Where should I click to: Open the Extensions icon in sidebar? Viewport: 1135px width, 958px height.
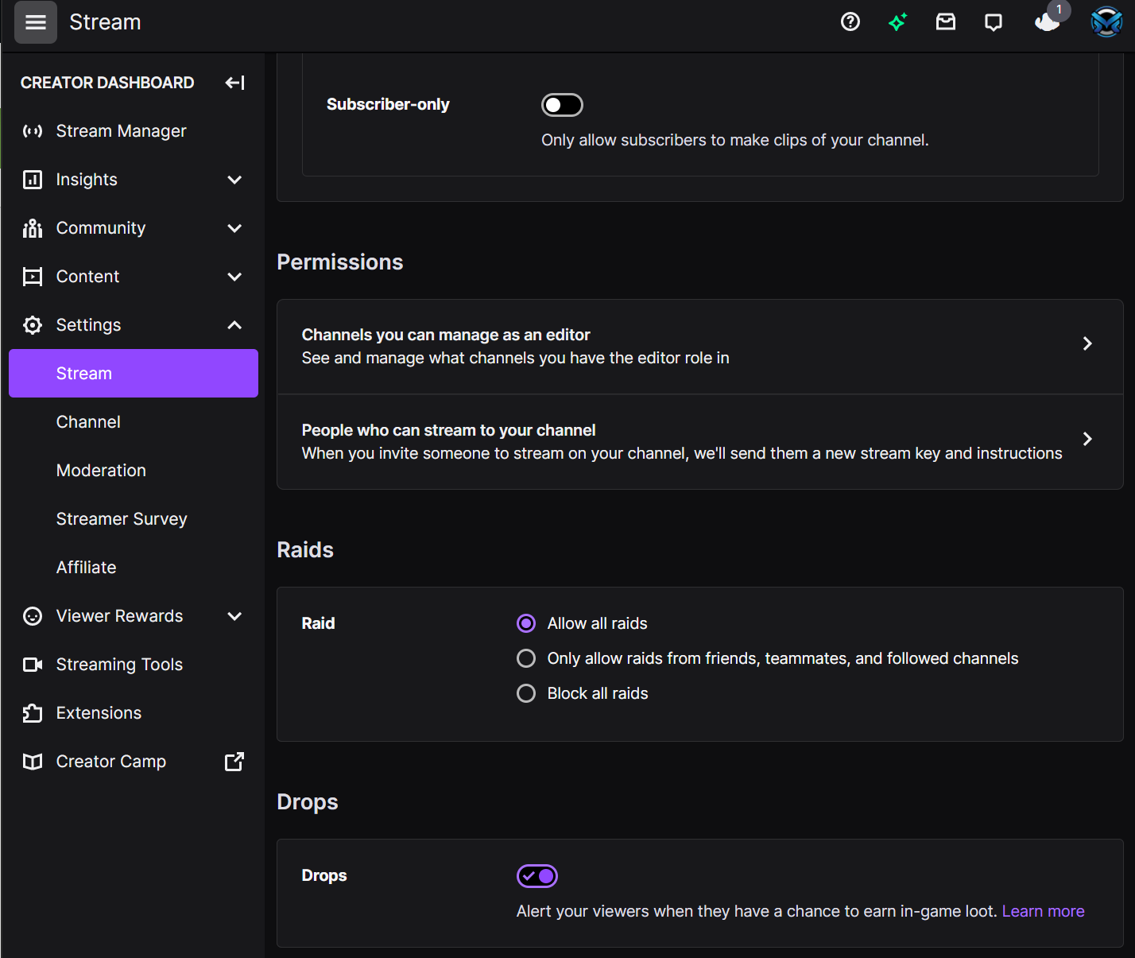[x=32, y=712]
